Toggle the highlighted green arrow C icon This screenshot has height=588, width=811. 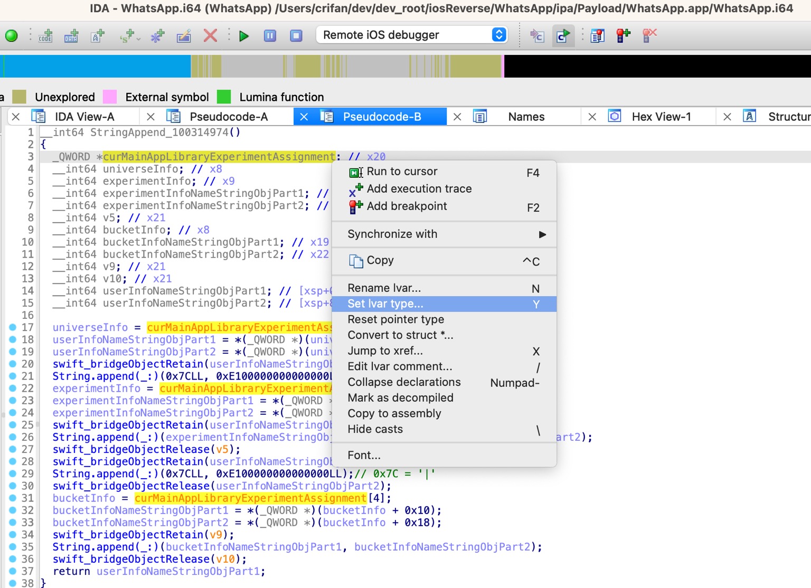(563, 36)
